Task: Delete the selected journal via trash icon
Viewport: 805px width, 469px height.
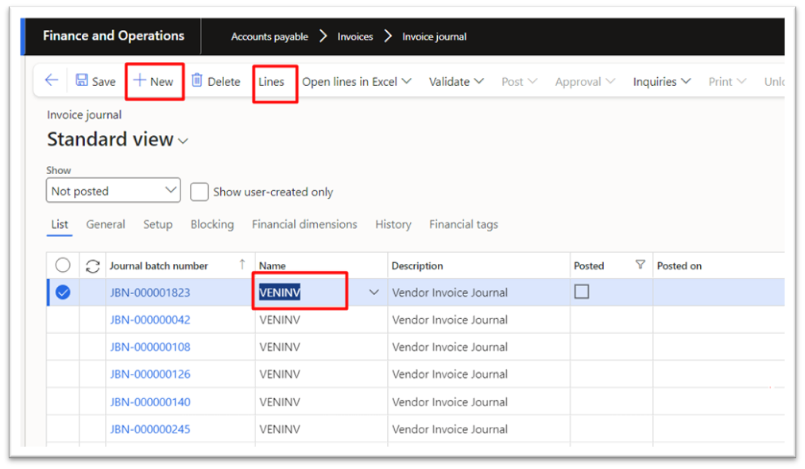Action: [196, 80]
